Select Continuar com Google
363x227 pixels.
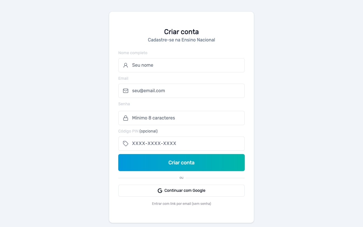[181, 190]
